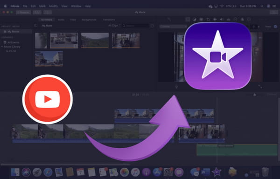
Task: Open Microsoft Word from the Dock
Action: (205, 172)
